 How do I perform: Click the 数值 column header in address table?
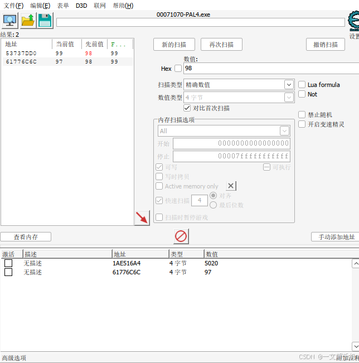point(281,254)
